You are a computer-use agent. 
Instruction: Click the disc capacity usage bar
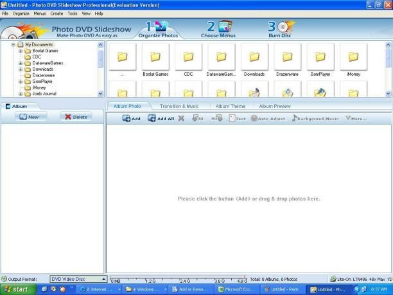click(179, 279)
